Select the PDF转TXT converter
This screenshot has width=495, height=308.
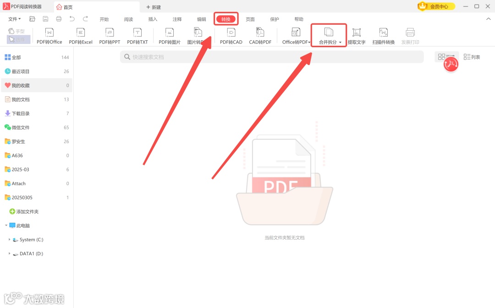click(137, 36)
